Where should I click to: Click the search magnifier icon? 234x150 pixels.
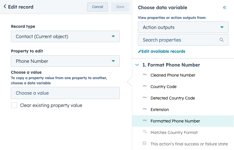221,40
